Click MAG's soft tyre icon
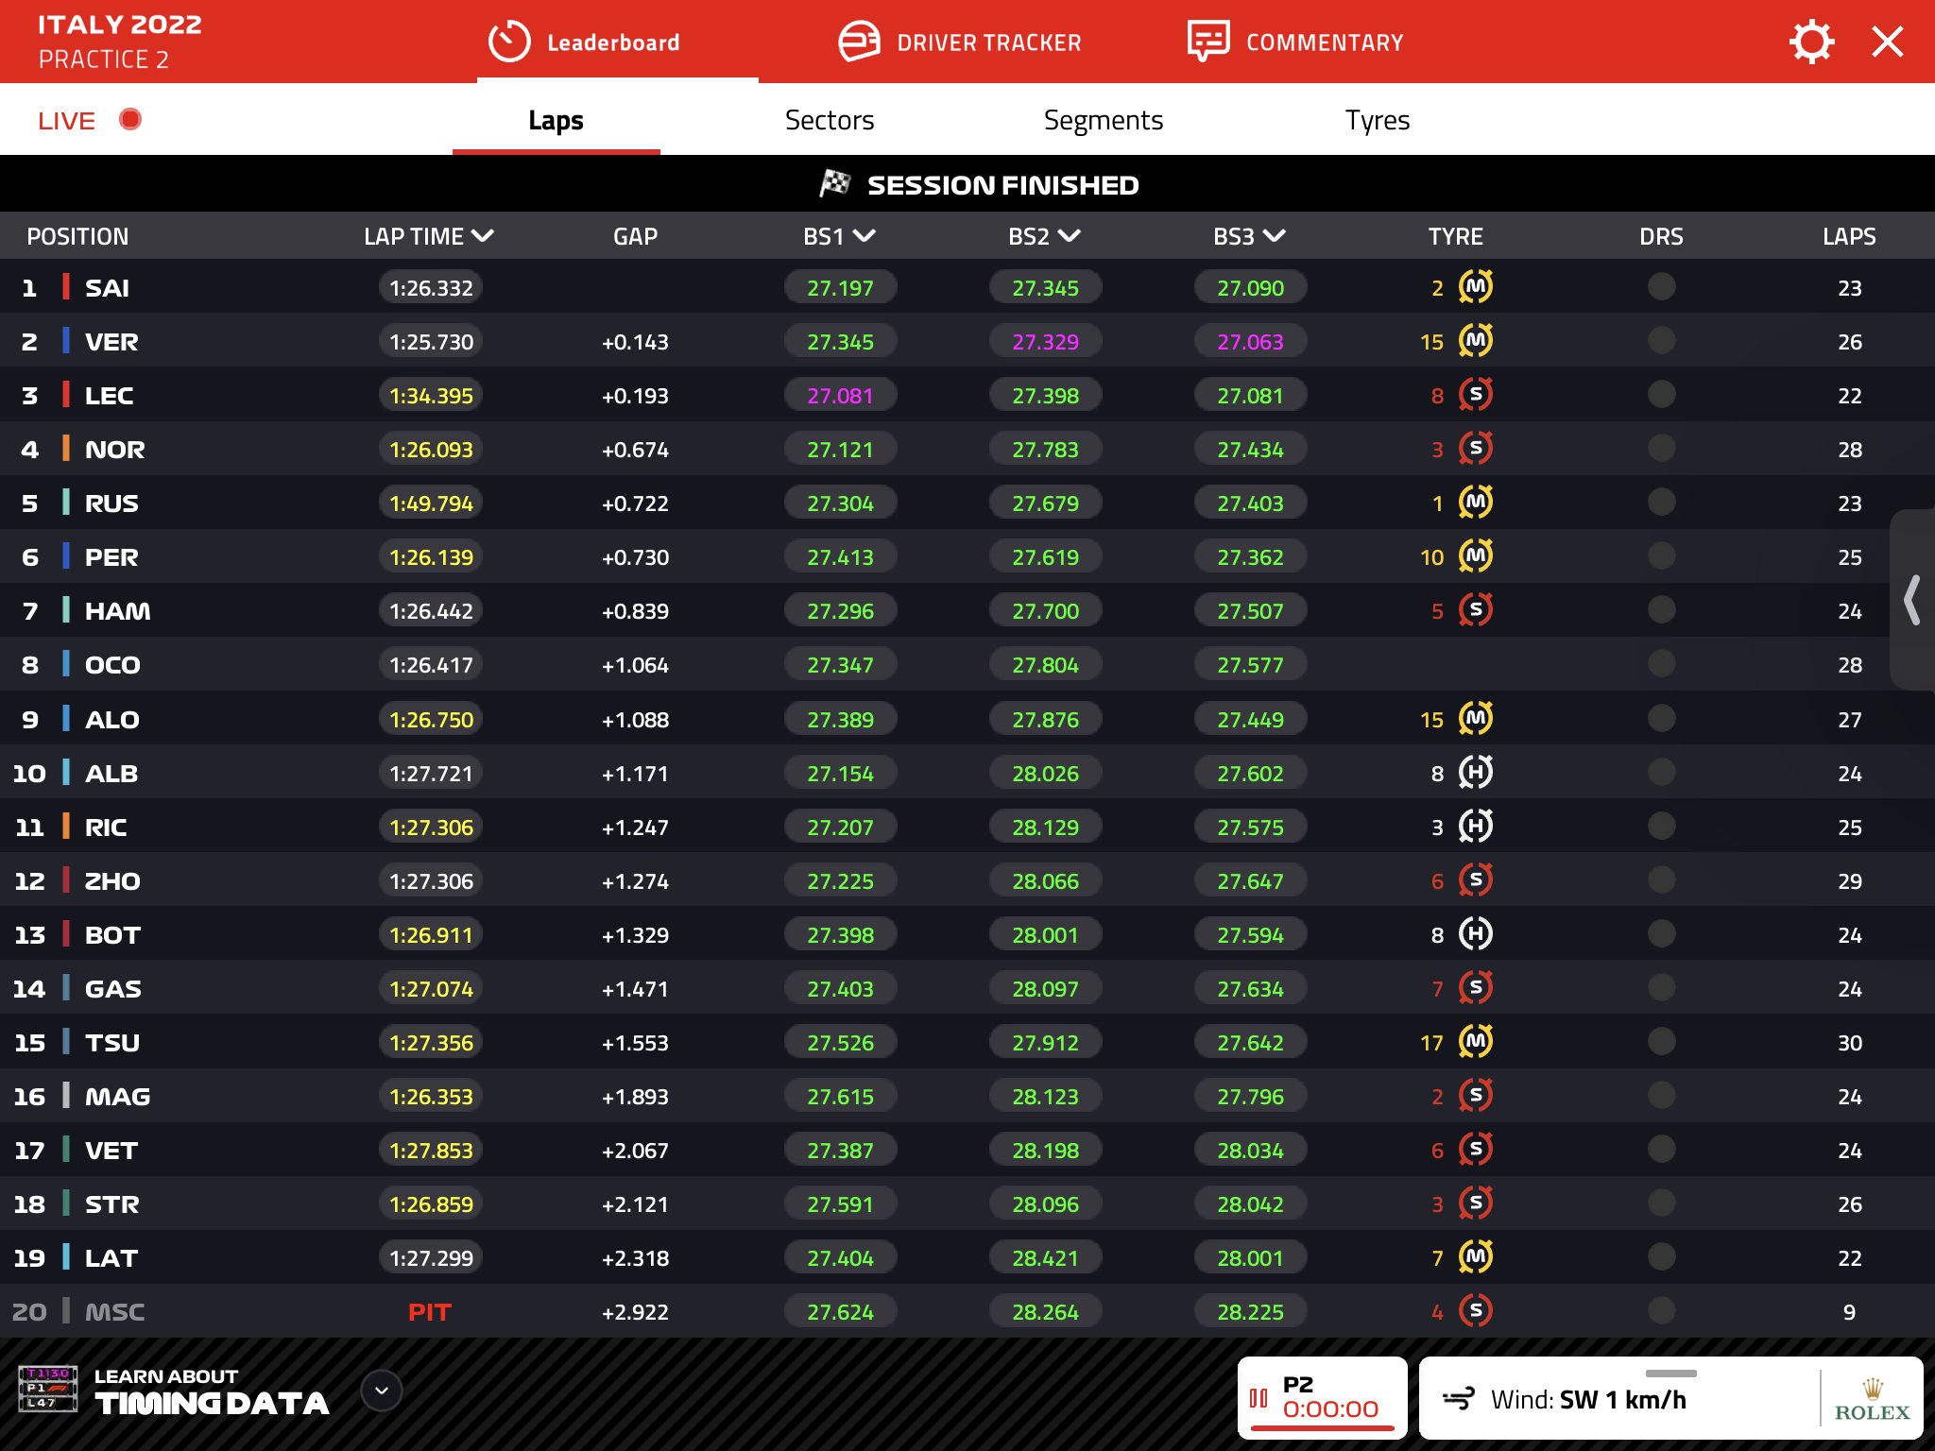 point(1476,1095)
